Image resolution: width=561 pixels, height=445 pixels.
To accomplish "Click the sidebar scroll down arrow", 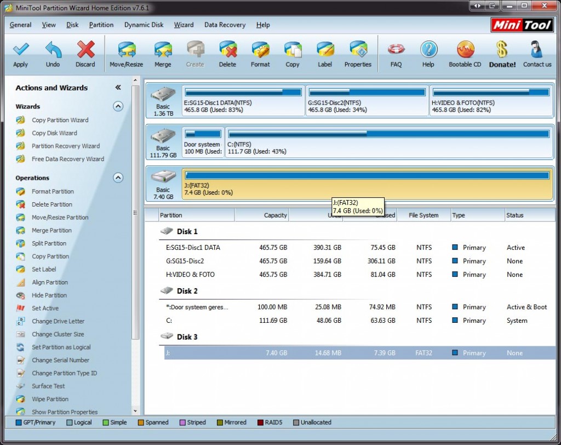I will tap(135, 411).
